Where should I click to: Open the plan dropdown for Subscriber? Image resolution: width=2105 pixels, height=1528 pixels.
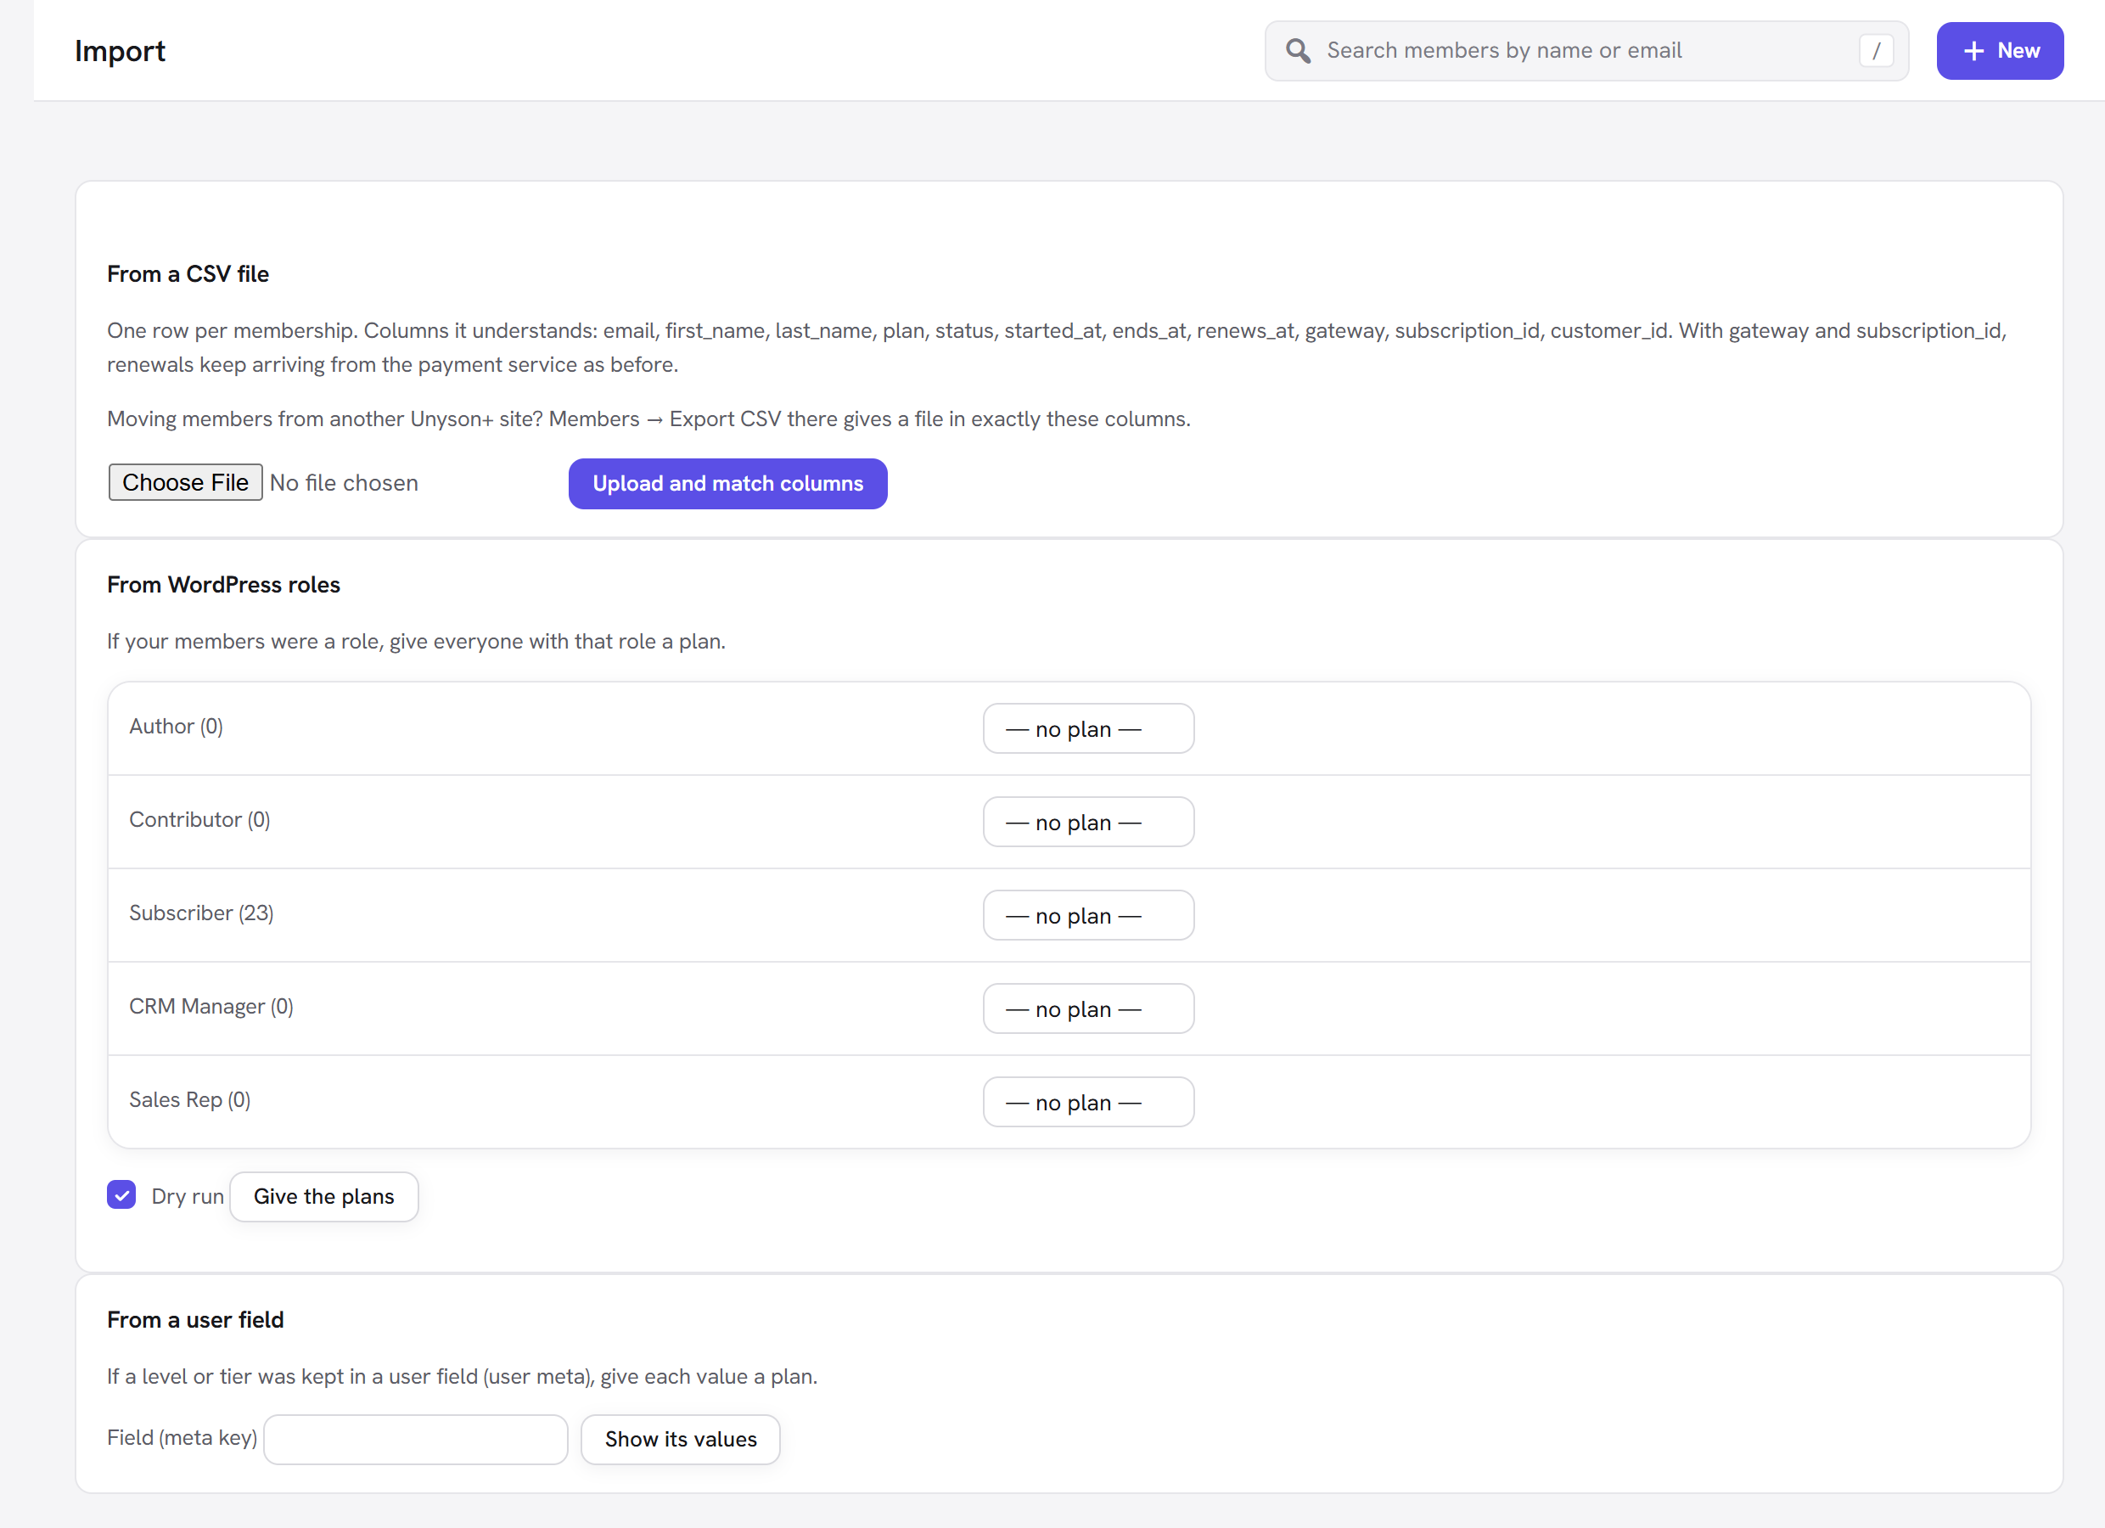pos(1088,915)
